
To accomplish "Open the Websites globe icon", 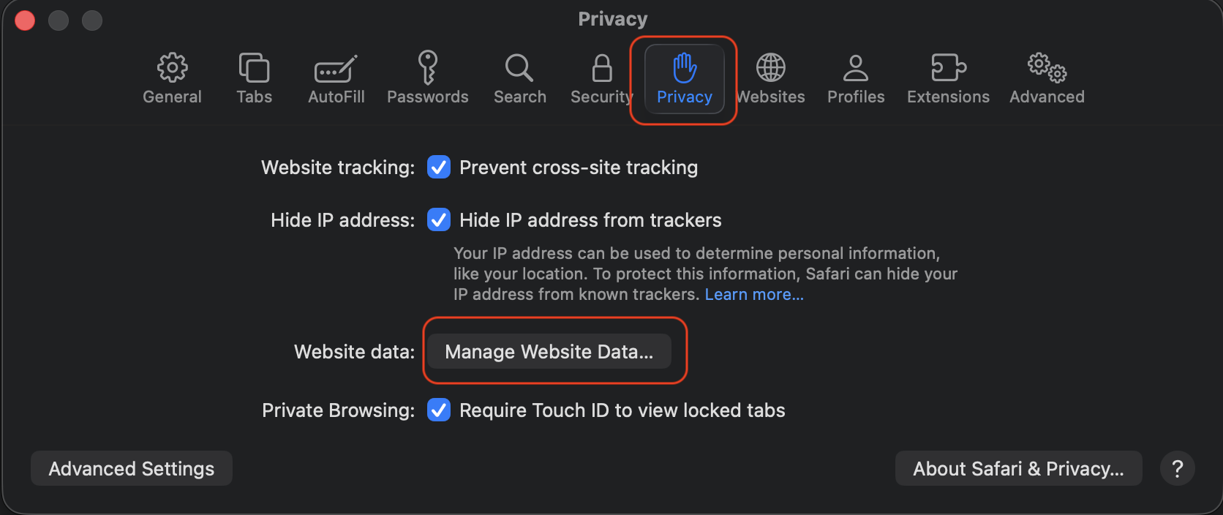I will coord(771,68).
